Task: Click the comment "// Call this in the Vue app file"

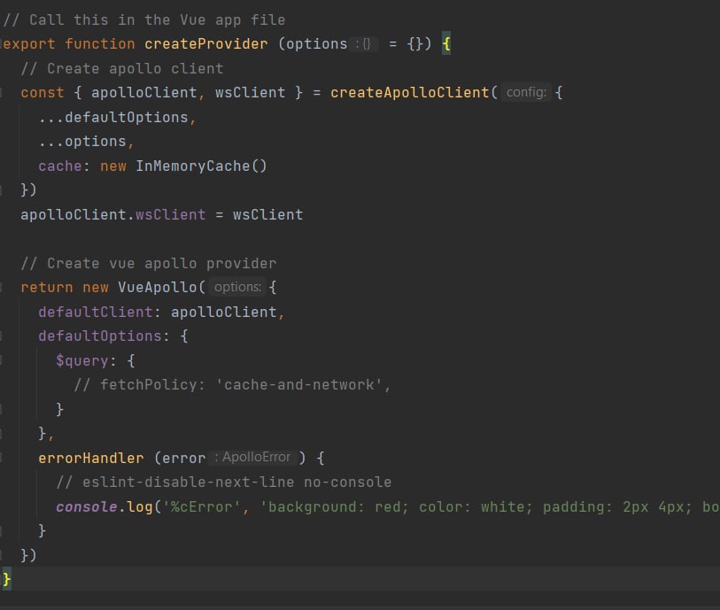Action: tap(144, 20)
